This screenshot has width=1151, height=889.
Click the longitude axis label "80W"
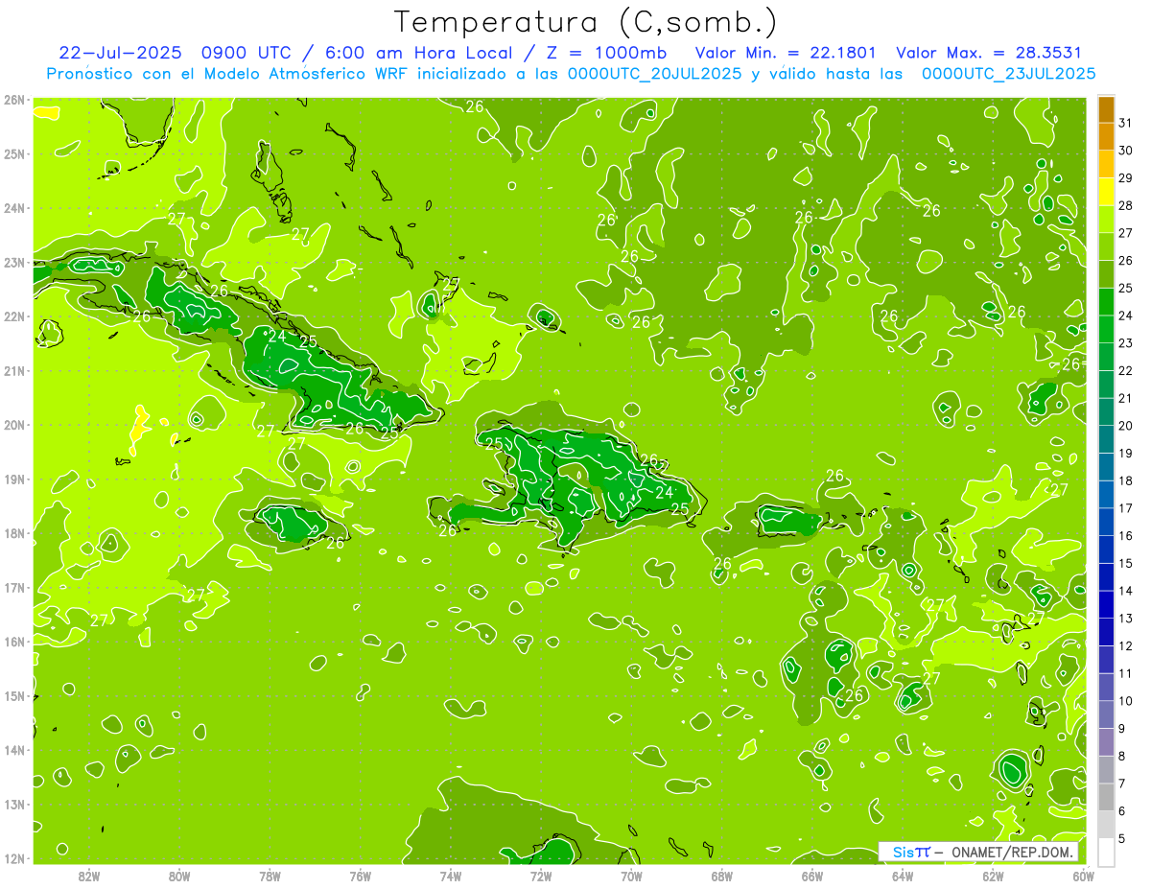pyautogui.click(x=179, y=876)
